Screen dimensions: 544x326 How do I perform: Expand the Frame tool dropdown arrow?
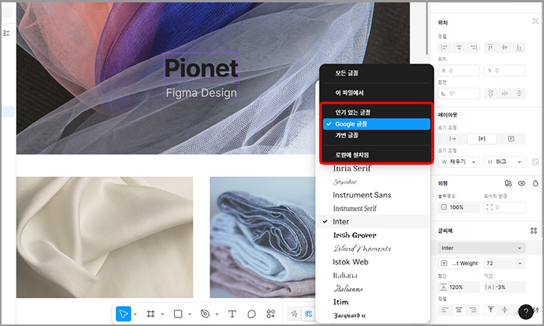pos(162,314)
